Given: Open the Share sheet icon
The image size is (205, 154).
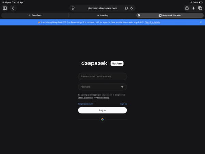Looking at the screenshot, I should 187,8.
